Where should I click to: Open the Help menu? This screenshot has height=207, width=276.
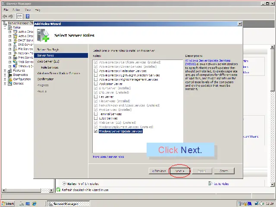(x=38, y=10)
